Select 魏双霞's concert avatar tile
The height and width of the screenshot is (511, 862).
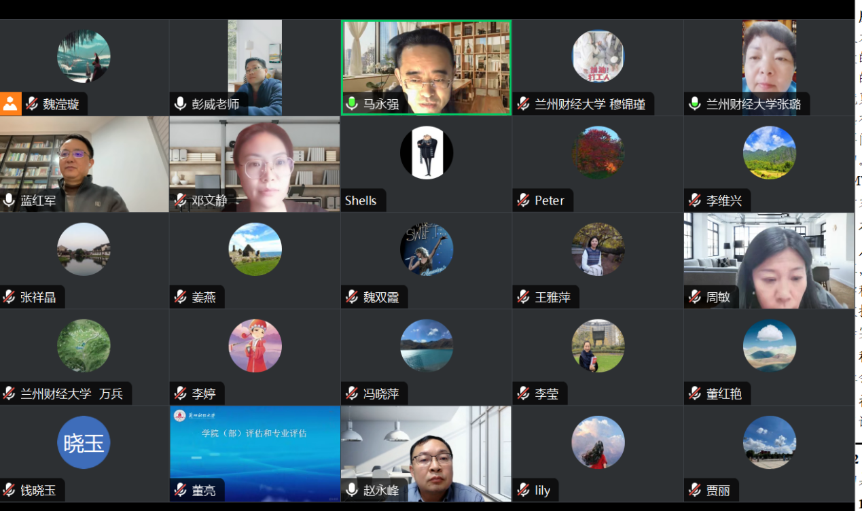pos(427,249)
